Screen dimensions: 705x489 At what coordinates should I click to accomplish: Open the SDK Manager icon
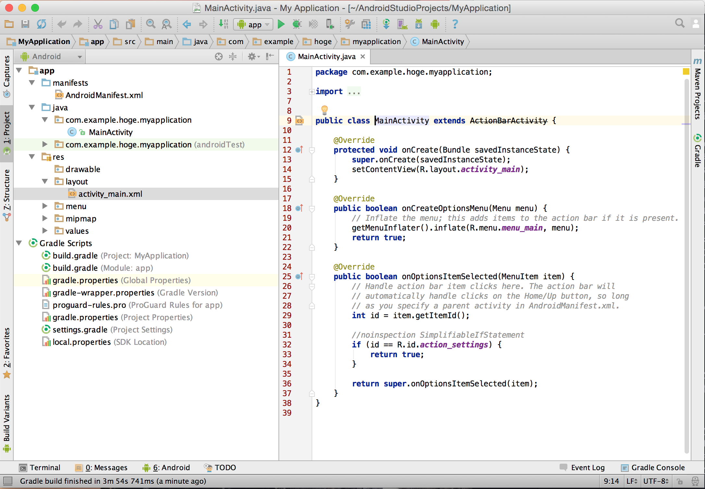click(419, 24)
